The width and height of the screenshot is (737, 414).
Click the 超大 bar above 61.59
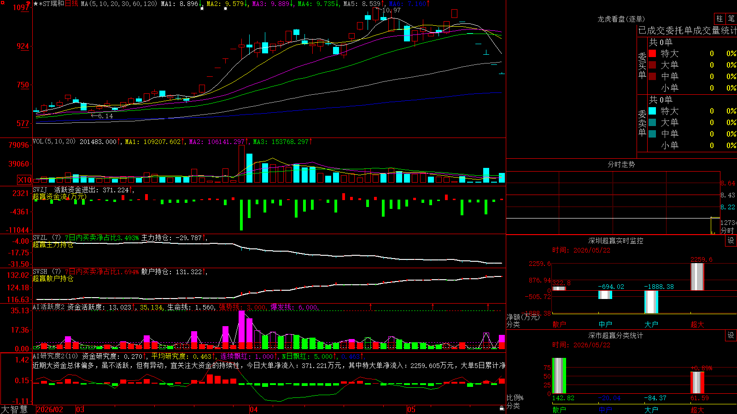(697, 383)
